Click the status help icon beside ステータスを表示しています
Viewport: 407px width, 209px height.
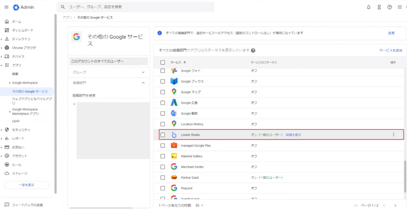(253, 50)
